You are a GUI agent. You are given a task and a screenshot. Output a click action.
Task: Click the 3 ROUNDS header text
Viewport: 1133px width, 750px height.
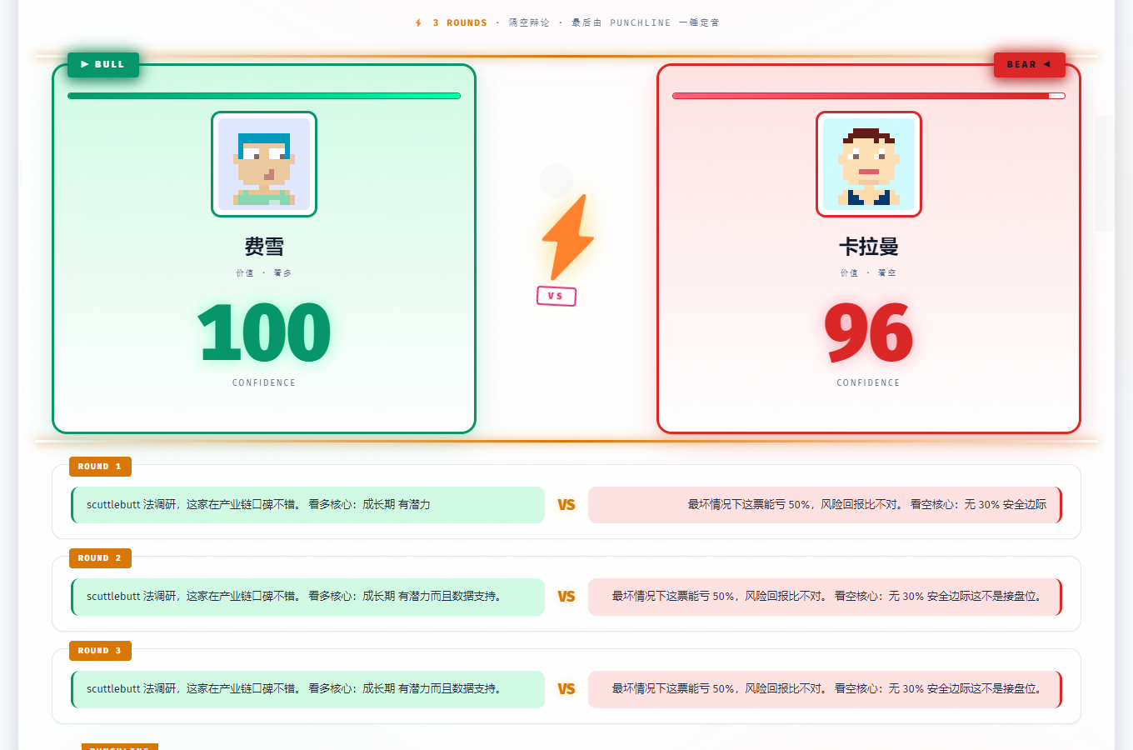coord(460,23)
